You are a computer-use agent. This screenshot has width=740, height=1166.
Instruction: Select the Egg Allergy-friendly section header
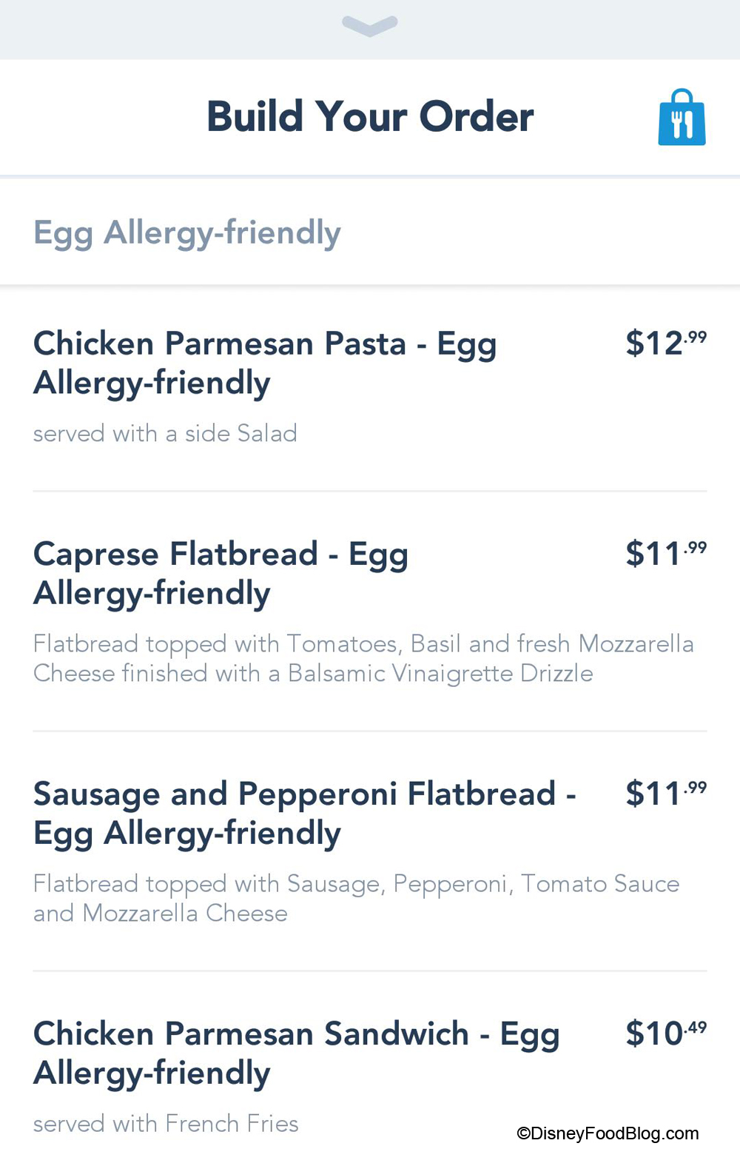tap(187, 232)
